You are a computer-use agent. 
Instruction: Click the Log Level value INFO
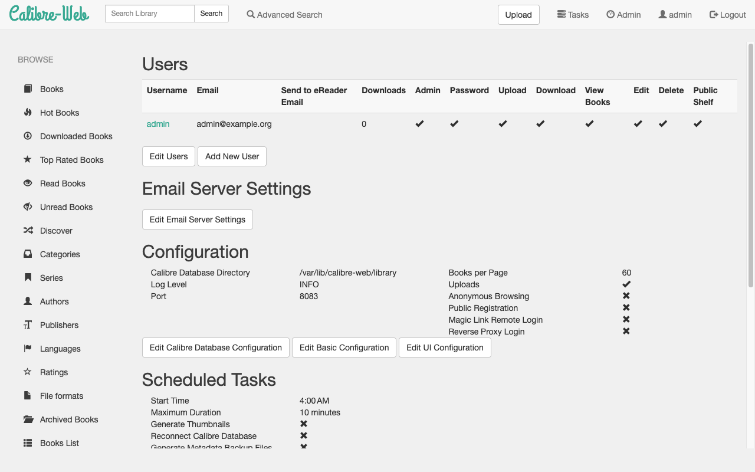coord(309,284)
